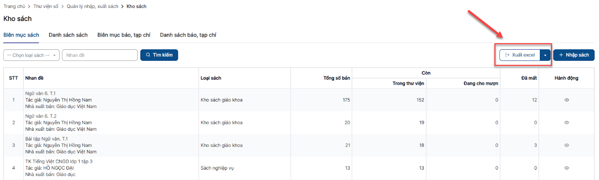Image resolution: width=599 pixels, height=180 pixels.
Task: Select Danh sách báo, tạp chí tab
Action: click(188, 35)
